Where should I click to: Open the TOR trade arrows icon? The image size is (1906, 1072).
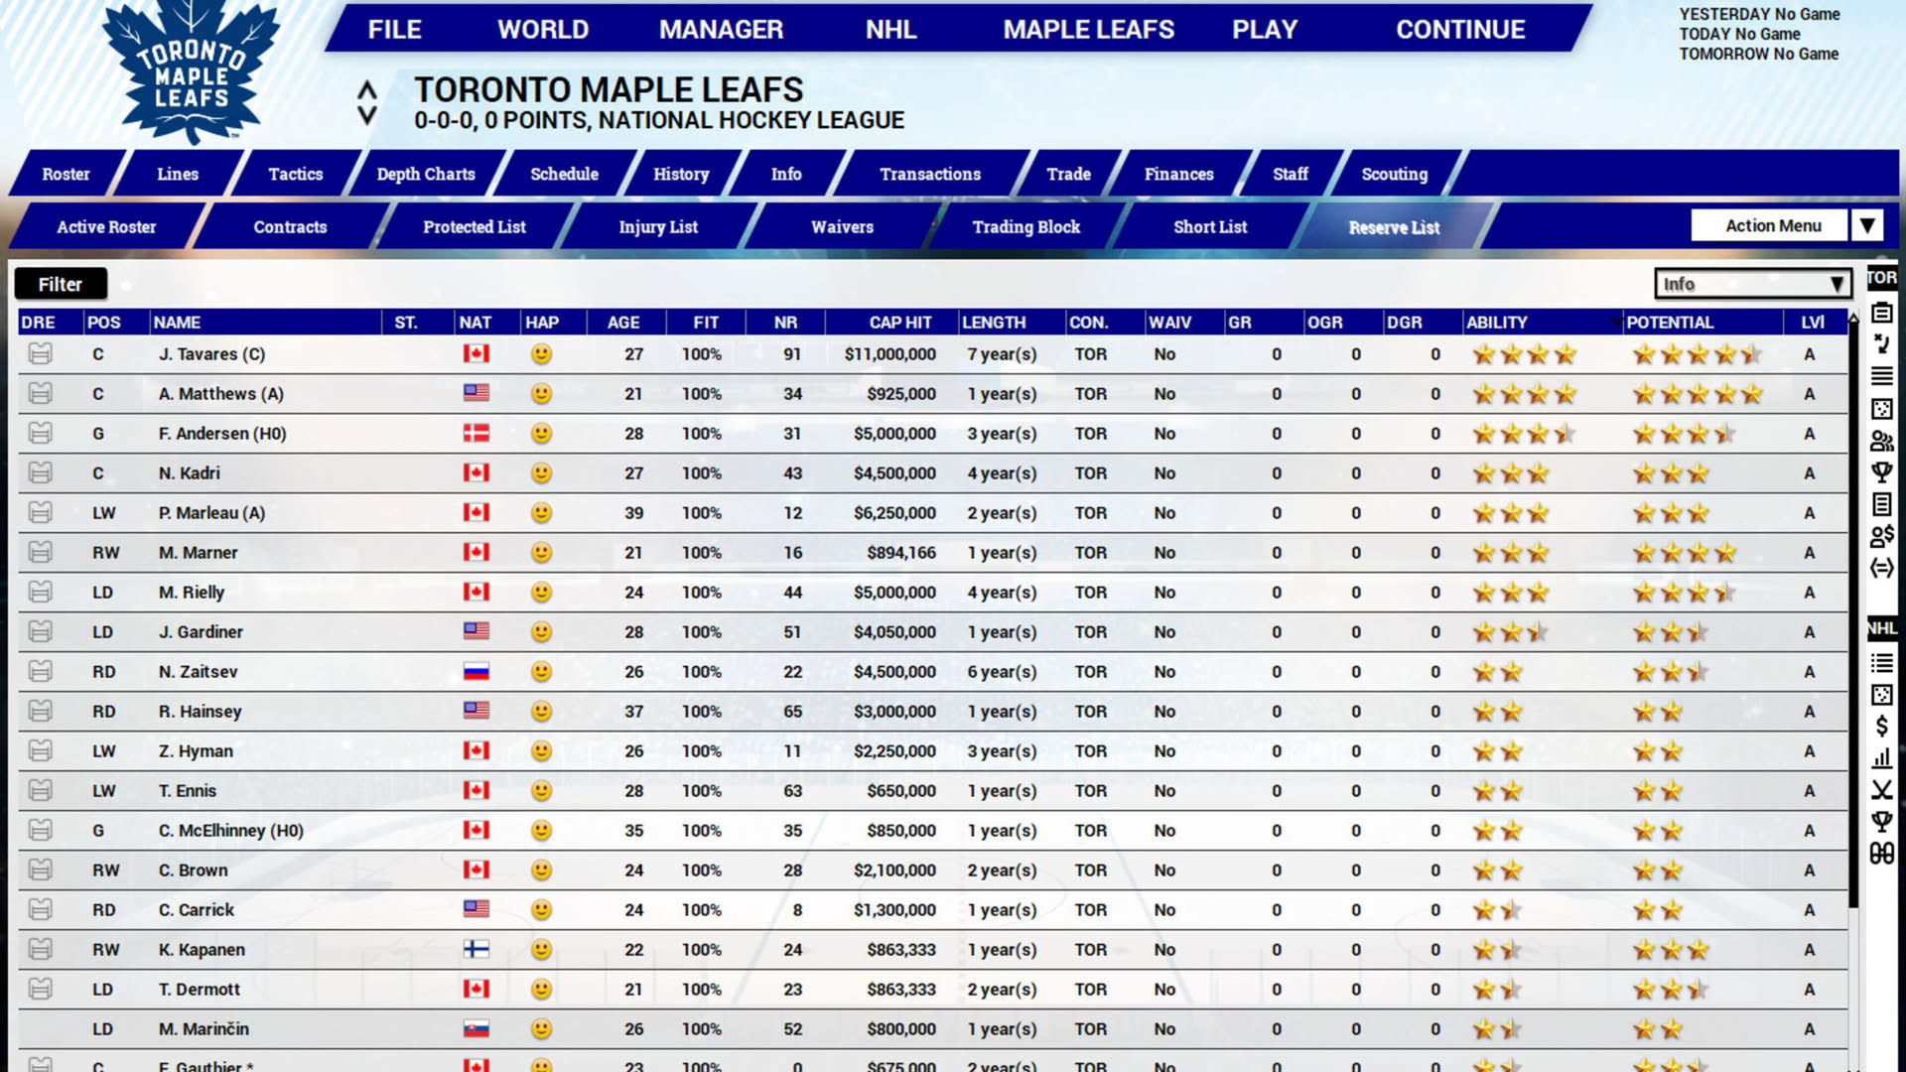[1881, 568]
